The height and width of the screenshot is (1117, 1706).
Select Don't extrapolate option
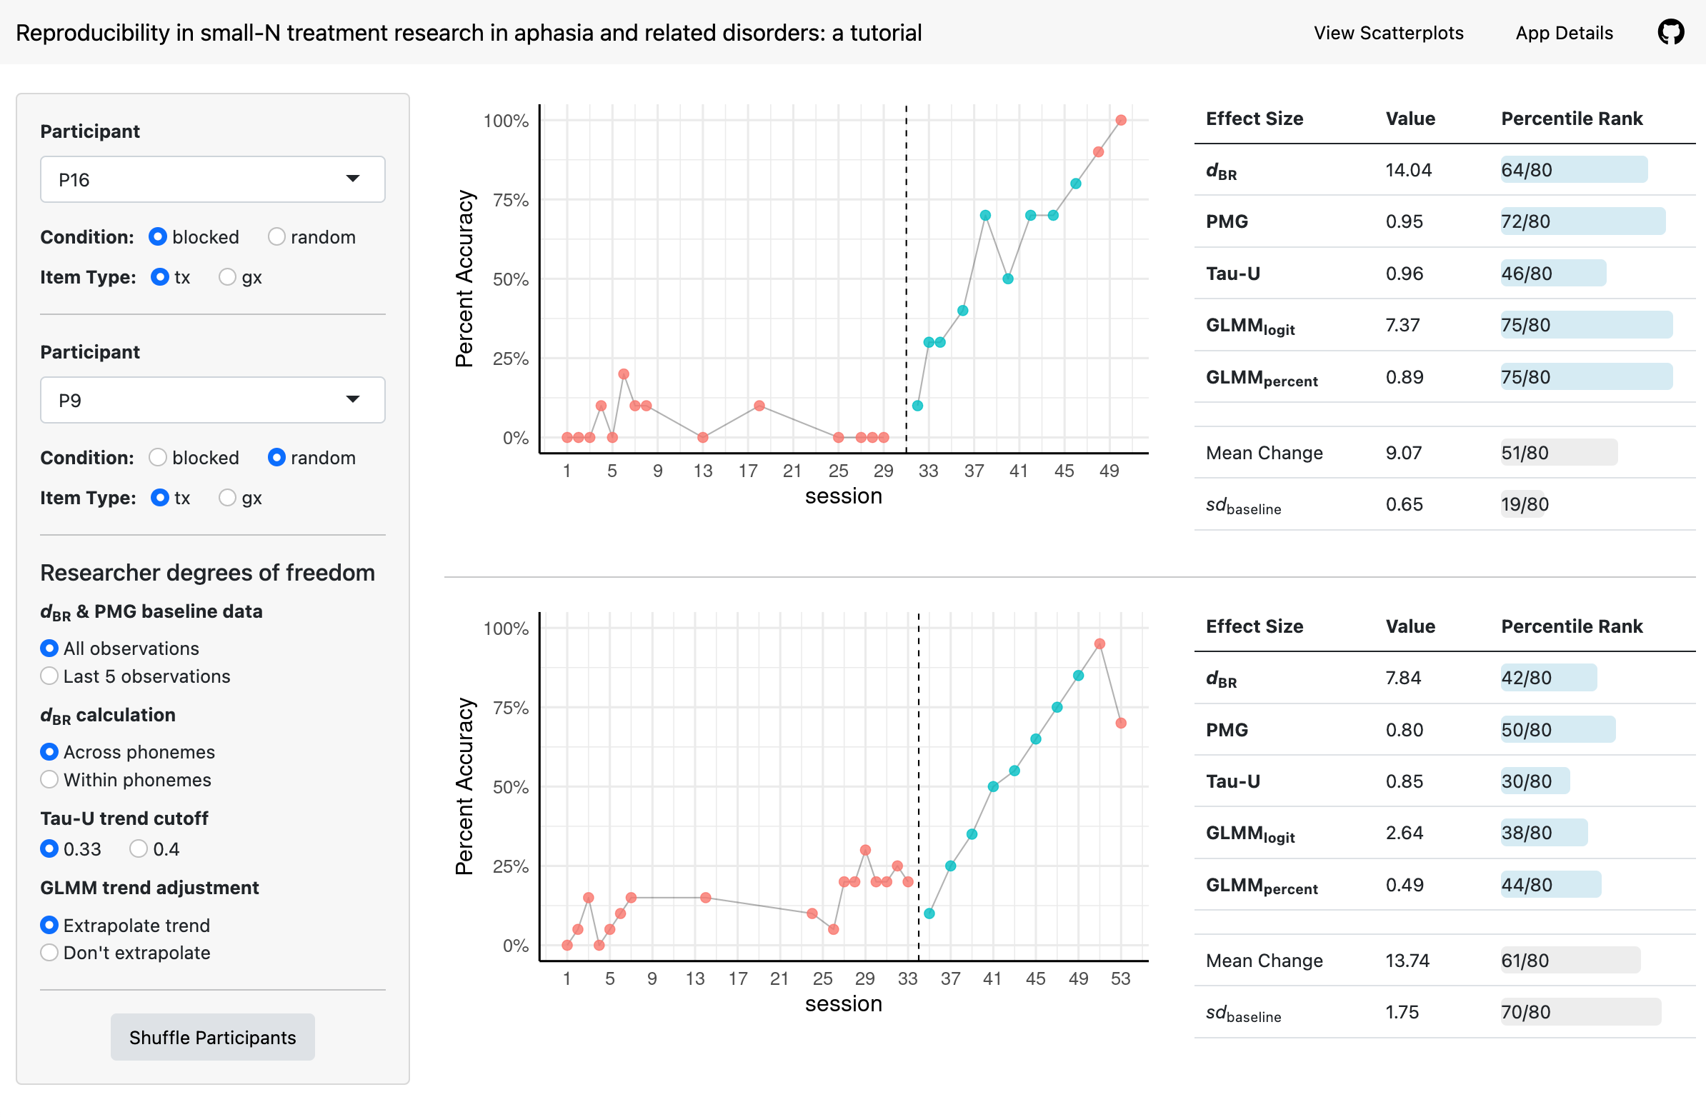pos(49,953)
